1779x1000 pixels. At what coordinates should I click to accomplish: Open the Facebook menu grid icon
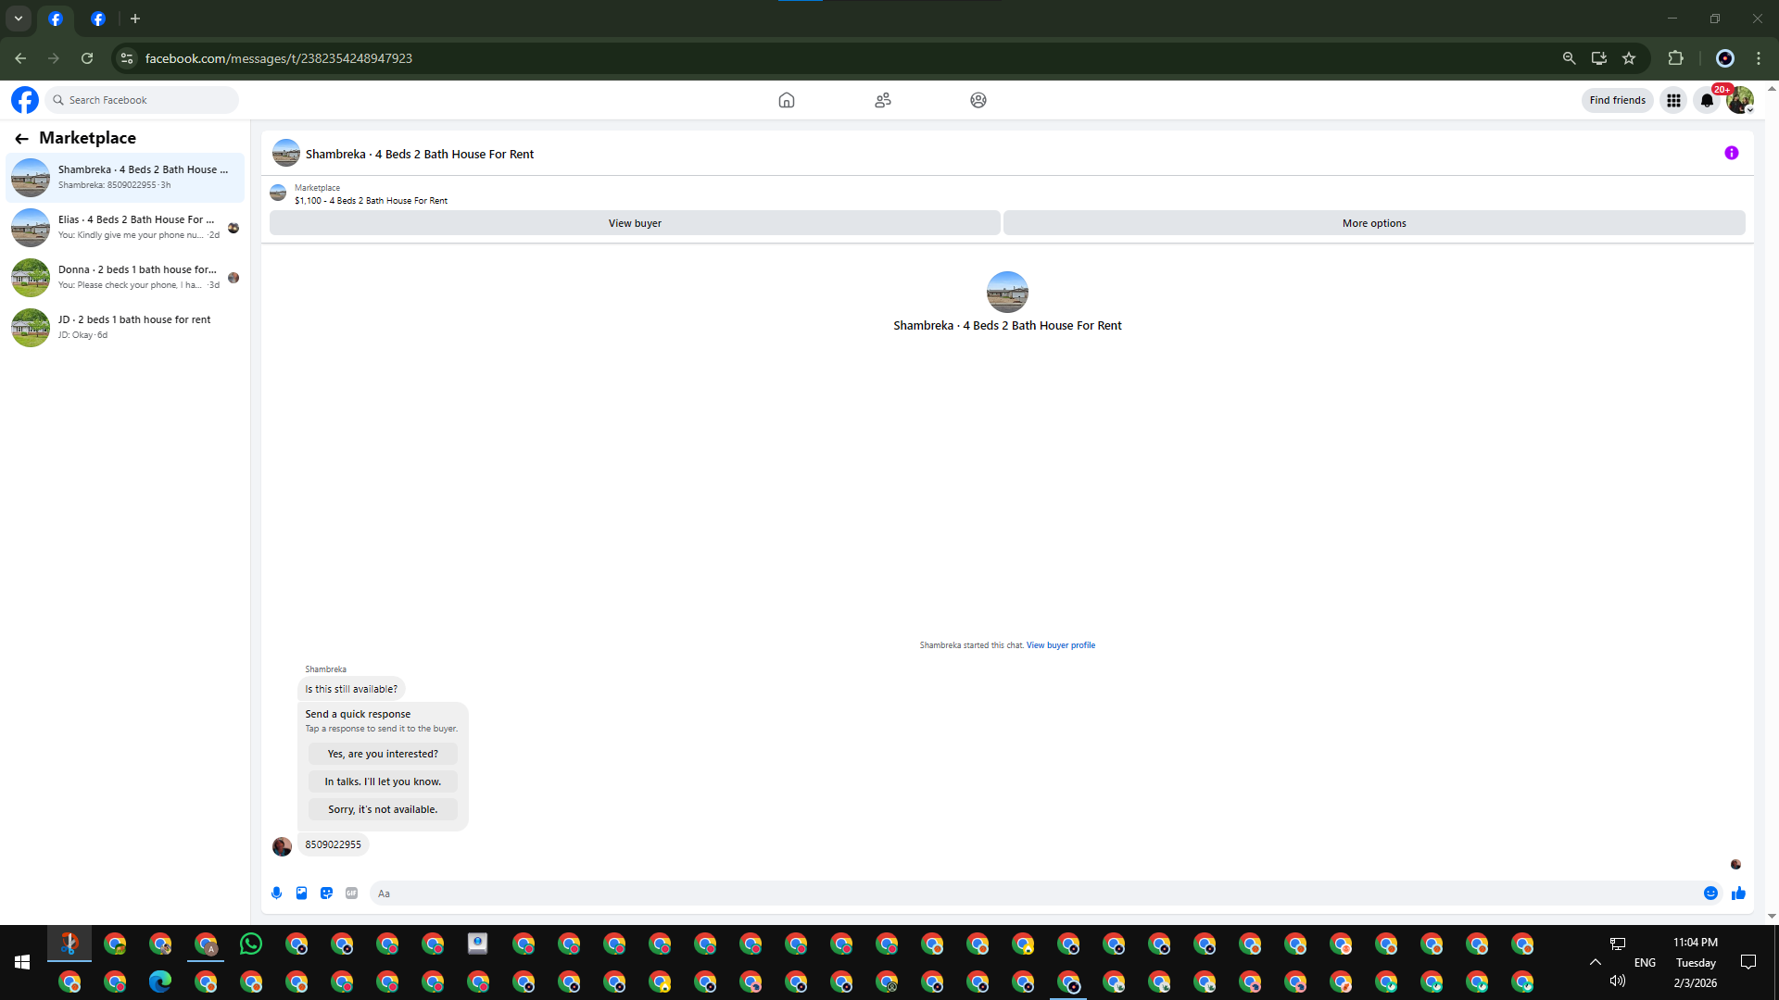1673,100
